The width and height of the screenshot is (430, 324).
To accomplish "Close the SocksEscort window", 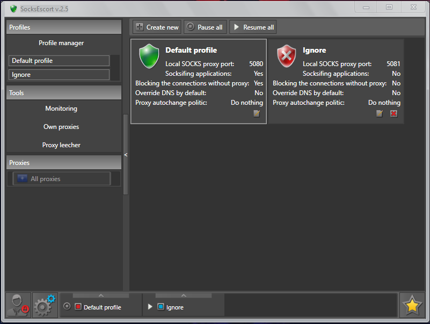I will (413, 8).
